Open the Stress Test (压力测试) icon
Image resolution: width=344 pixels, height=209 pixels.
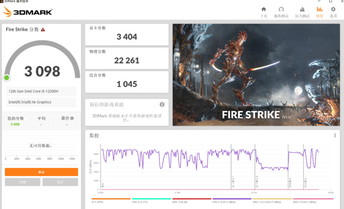302,9
